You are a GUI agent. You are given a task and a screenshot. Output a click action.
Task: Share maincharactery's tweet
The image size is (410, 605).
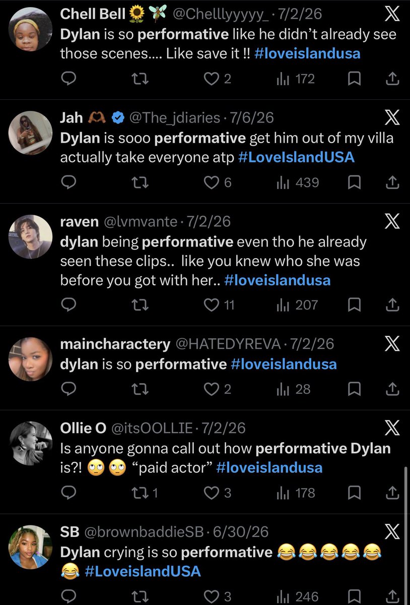(392, 389)
